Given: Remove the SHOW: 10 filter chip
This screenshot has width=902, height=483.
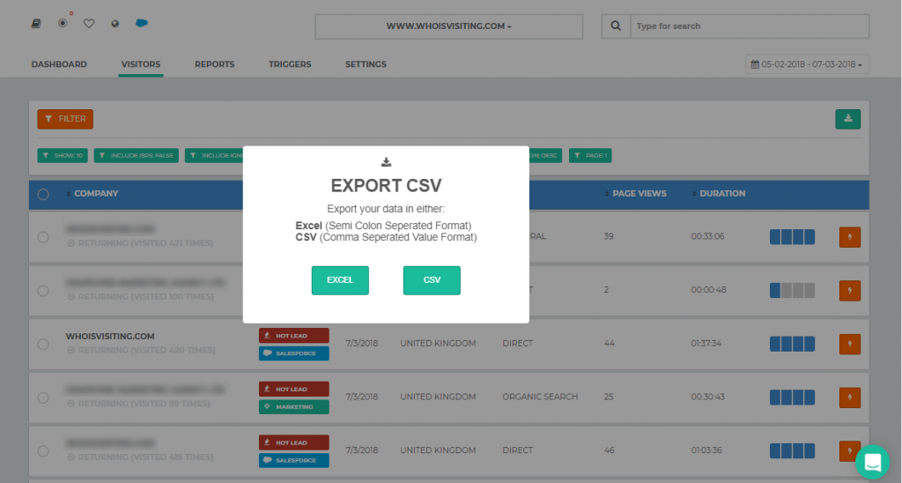Looking at the screenshot, I should (x=63, y=155).
